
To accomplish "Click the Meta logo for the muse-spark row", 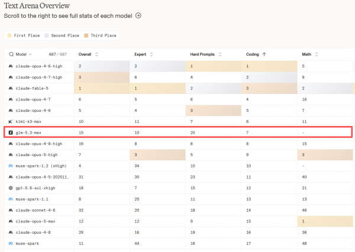I will point(11,244).
